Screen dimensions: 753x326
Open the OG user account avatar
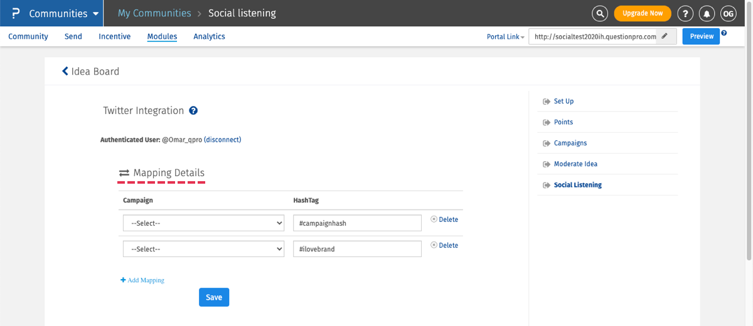[728, 13]
